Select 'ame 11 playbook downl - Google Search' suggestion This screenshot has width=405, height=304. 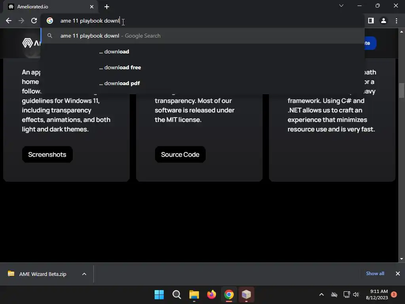click(202, 36)
